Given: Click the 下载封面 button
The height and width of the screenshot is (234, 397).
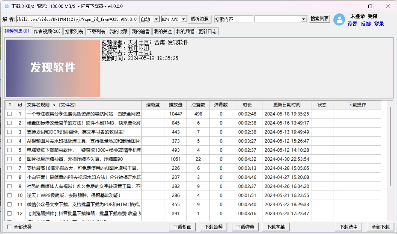Looking at the screenshot, I should [183, 227].
